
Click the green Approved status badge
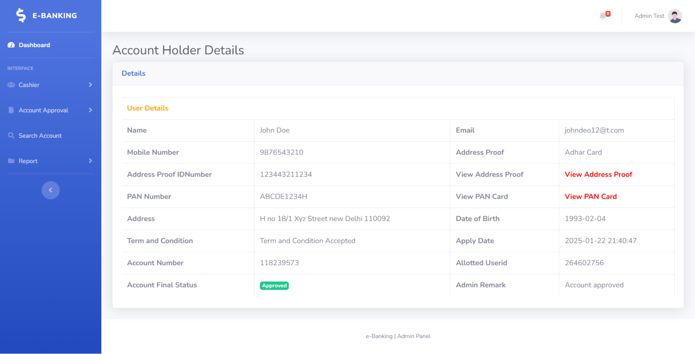[274, 286]
